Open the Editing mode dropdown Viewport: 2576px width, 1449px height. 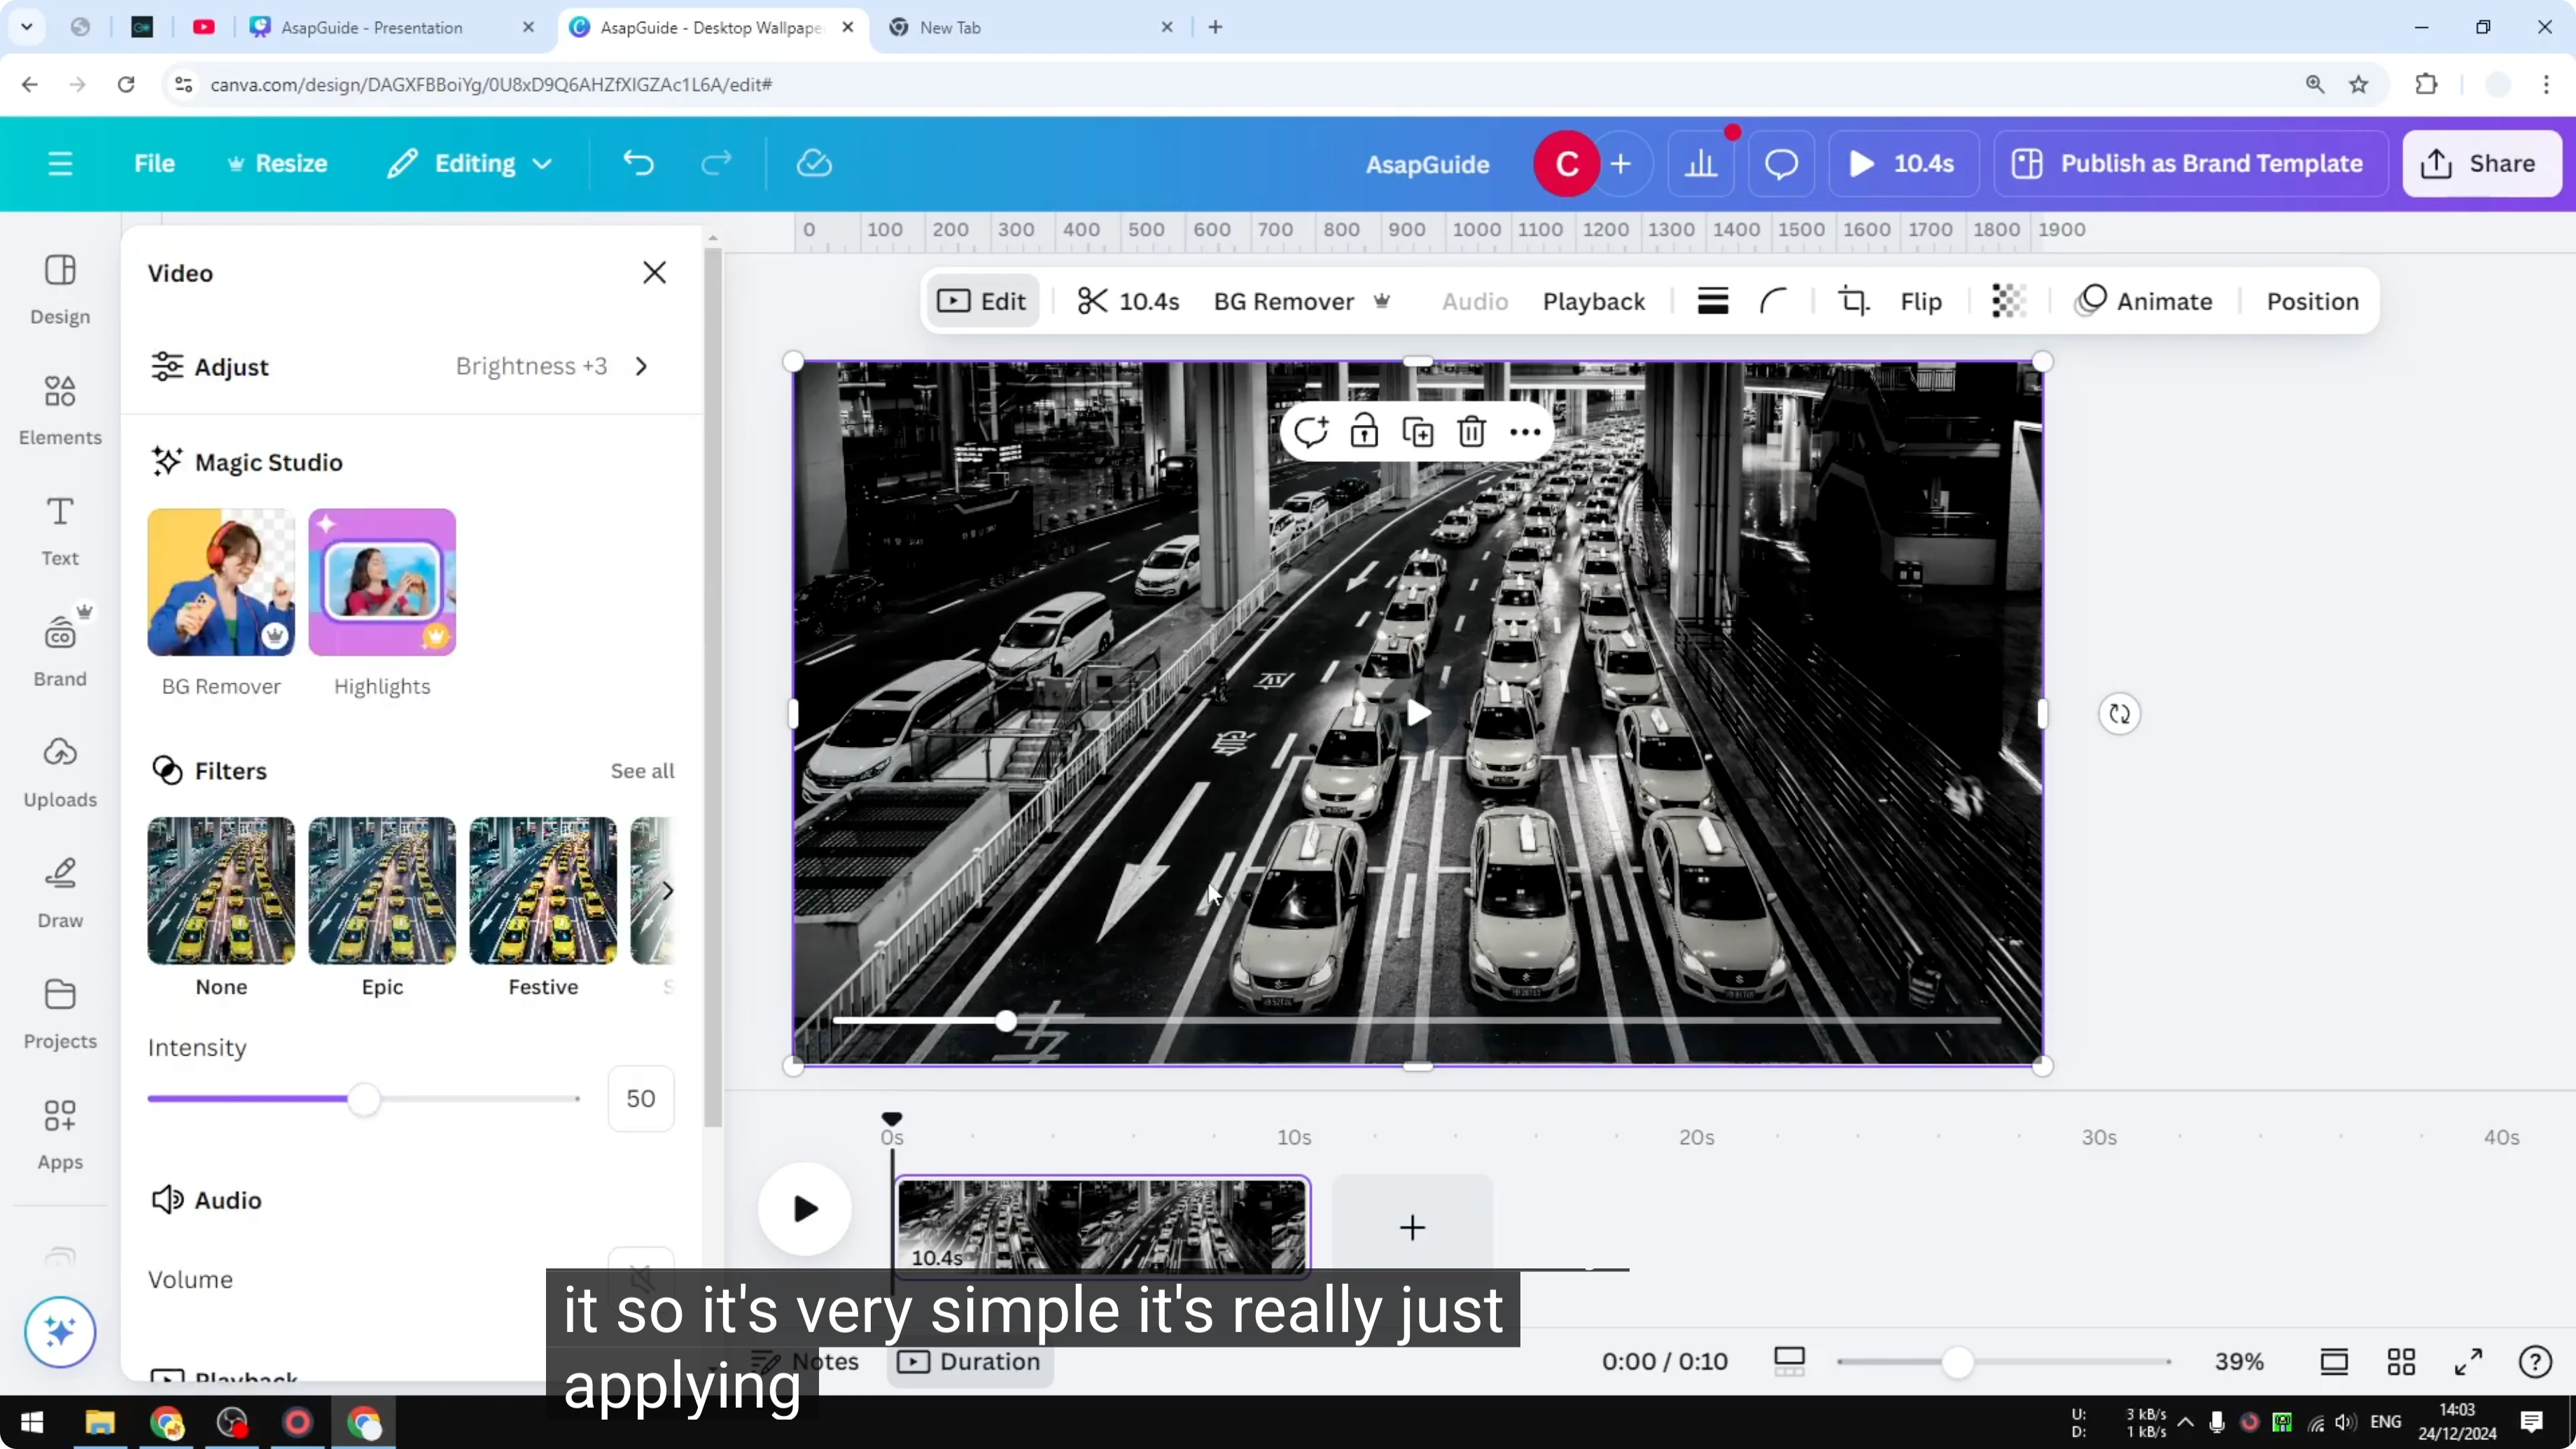coord(469,163)
